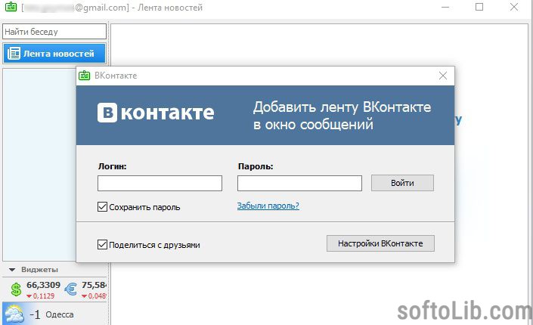This screenshot has width=533, height=325.
Task: Maximize the main Лента новостей window
Action: 479,7
